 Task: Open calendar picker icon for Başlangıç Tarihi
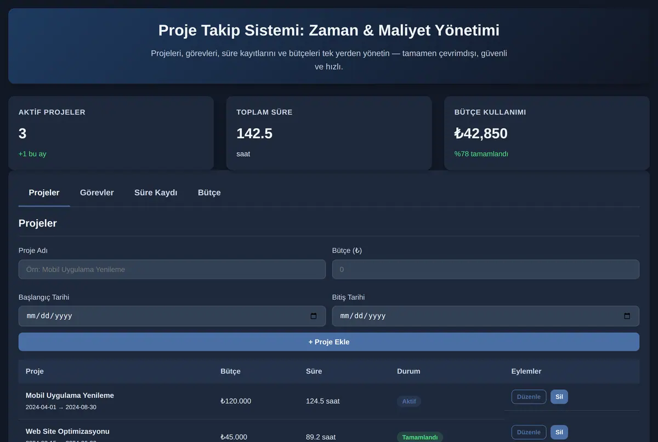pyautogui.click(x=314, y=316)
